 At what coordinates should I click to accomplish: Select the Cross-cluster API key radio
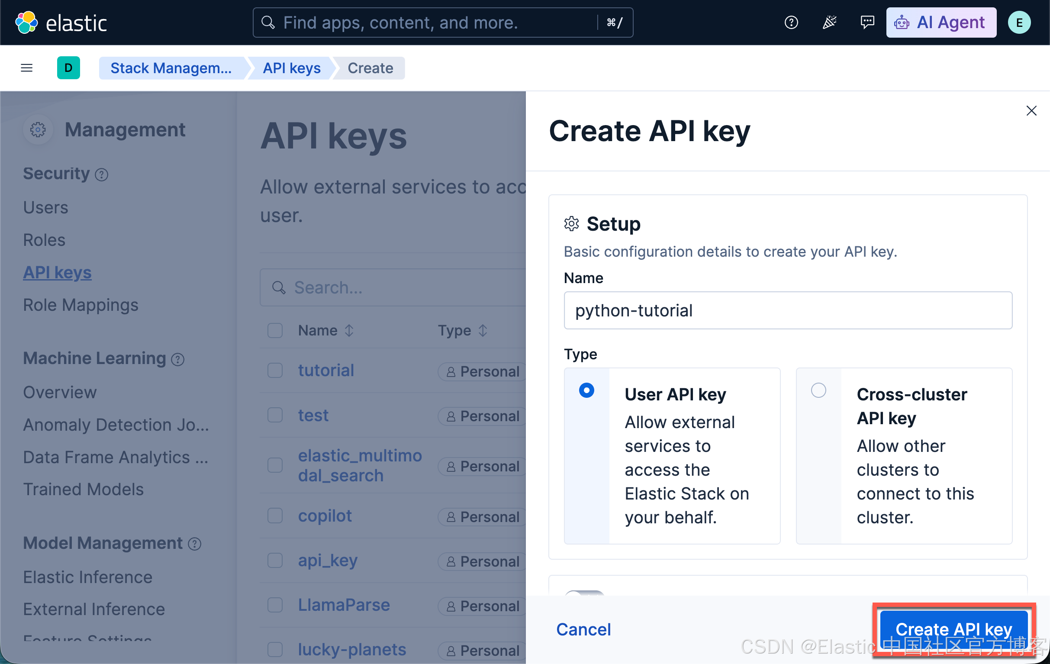pyautogui.click(x=818, y=390)
